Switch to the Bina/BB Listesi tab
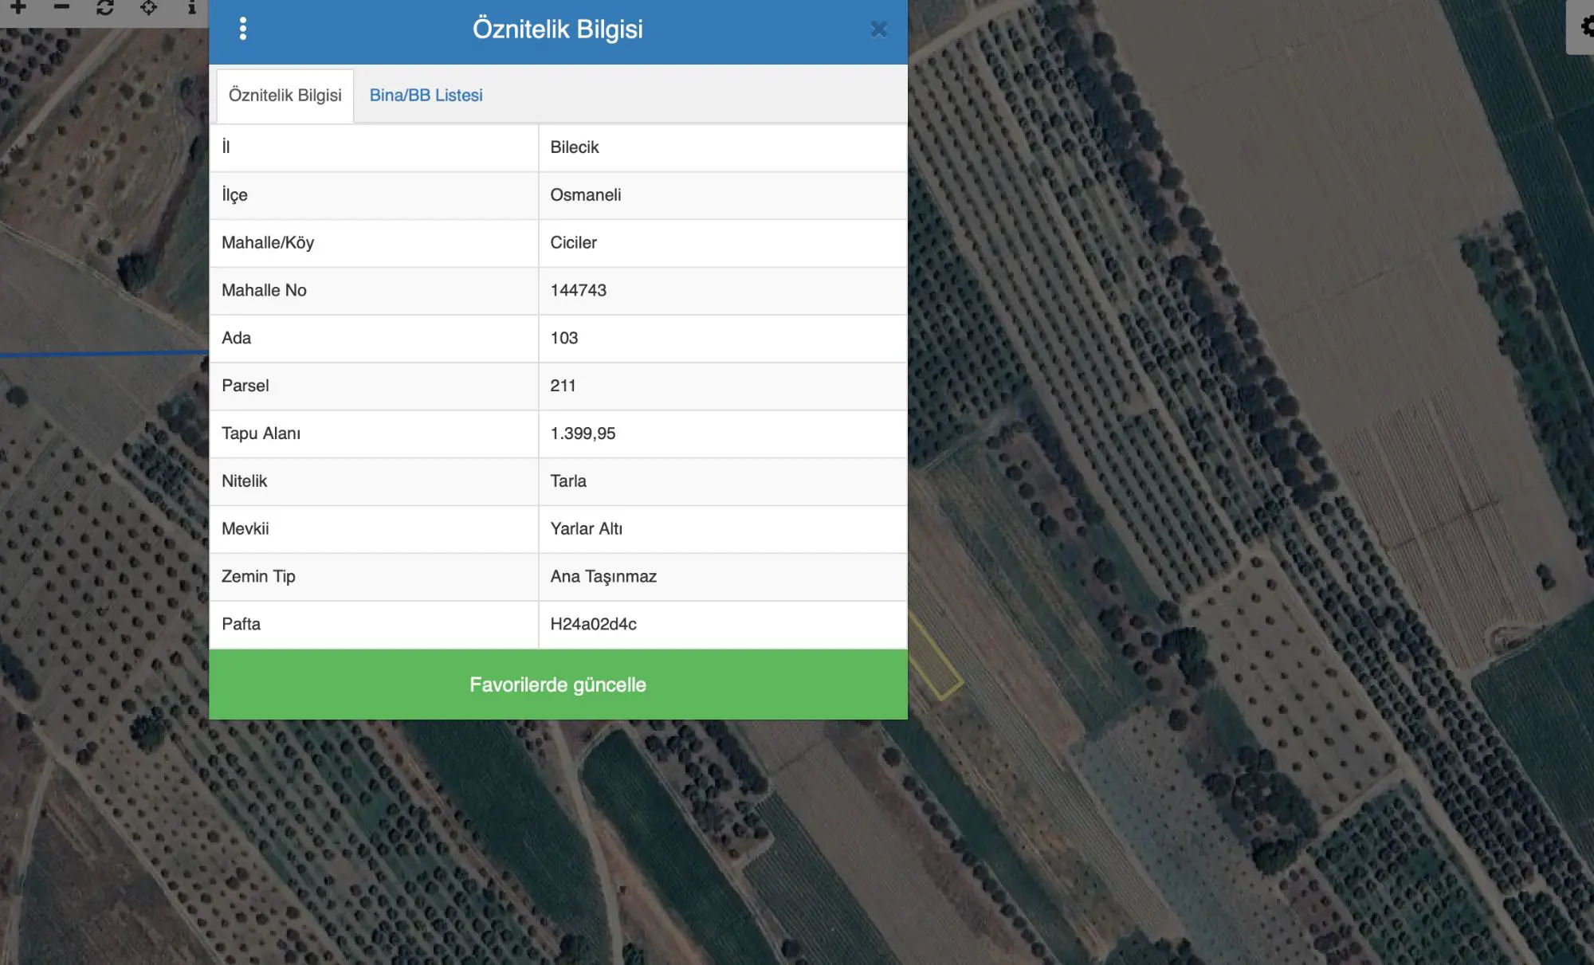1594x965 pixels. pyautogui.click(x=426, y=96)
